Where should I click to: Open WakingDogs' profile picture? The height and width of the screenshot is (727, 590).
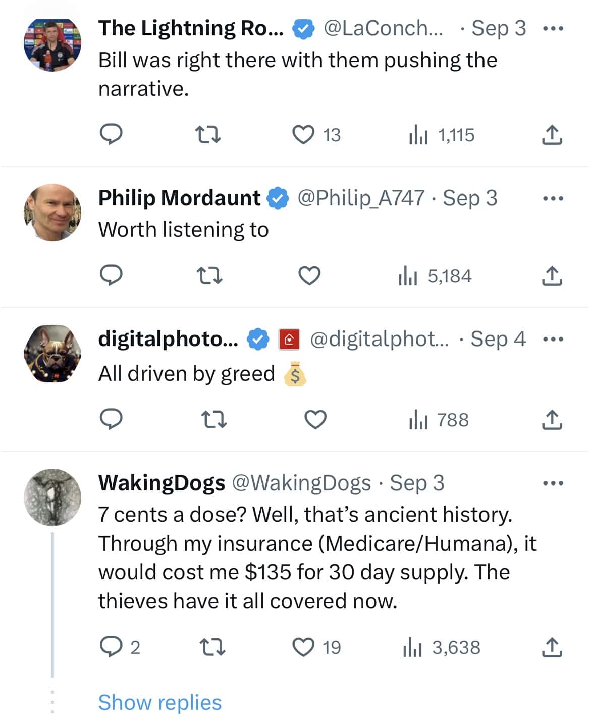[52, 497]
